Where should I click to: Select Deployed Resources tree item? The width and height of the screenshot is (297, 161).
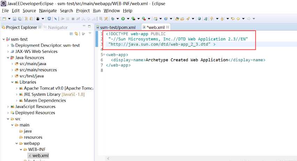point(33,113)
